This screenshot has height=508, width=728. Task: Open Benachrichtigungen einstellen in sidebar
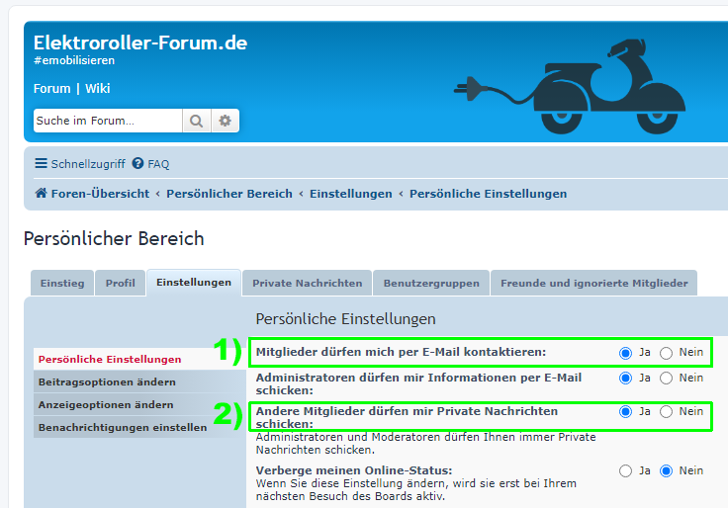(122, 427)
